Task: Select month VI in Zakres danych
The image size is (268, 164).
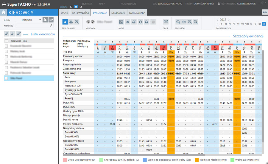Action: coord(238,24)
